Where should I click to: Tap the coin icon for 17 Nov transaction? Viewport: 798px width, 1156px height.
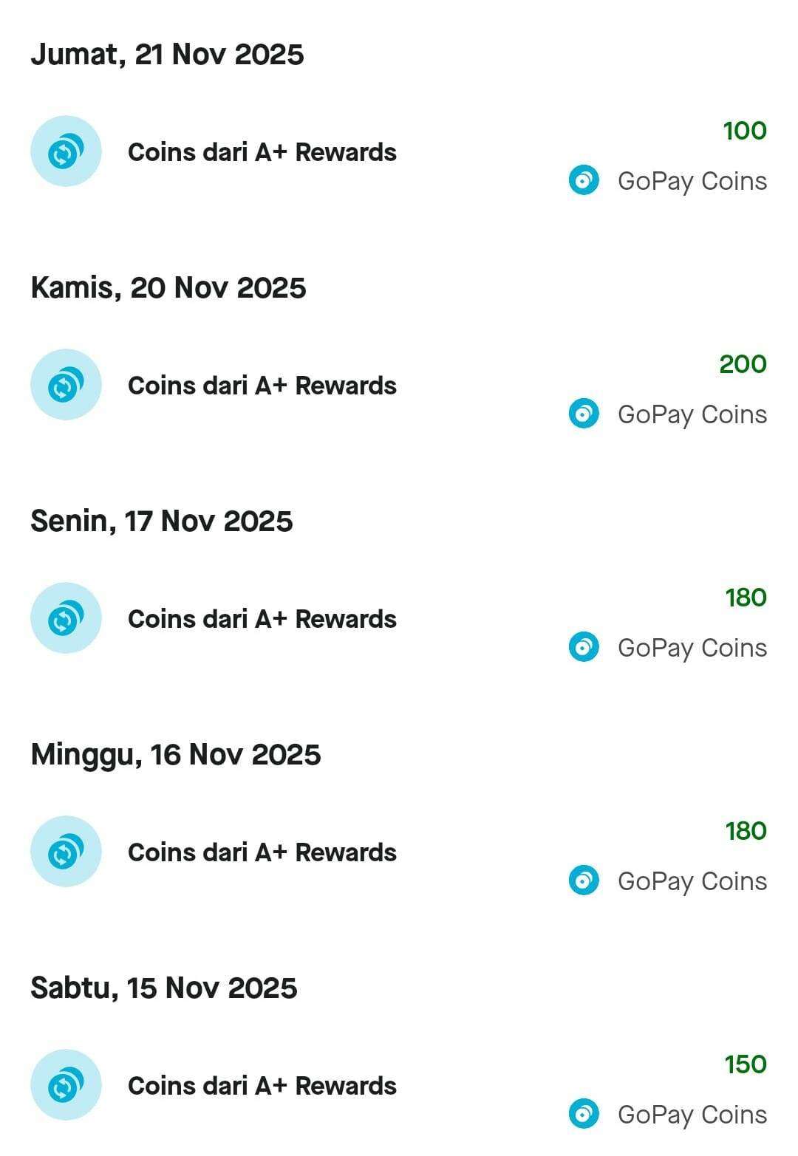[66, 618]
